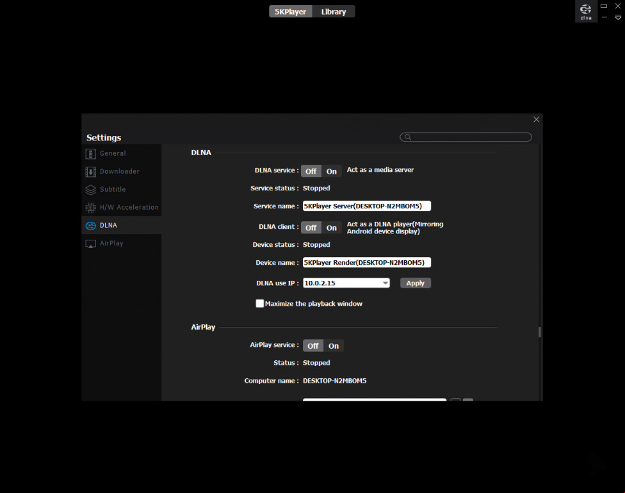Click the Service status Stopped value

click(x=316, y=188)
